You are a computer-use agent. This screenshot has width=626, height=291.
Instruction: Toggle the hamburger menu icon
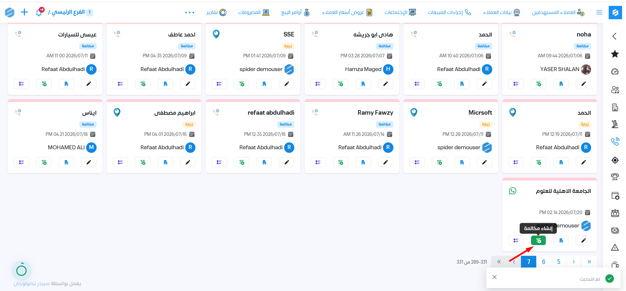tap(599, 12)
